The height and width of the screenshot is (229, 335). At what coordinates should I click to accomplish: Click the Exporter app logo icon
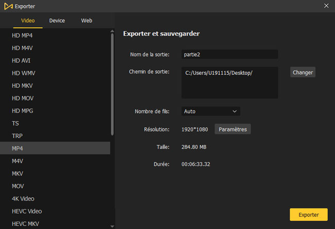pos(7,6)
